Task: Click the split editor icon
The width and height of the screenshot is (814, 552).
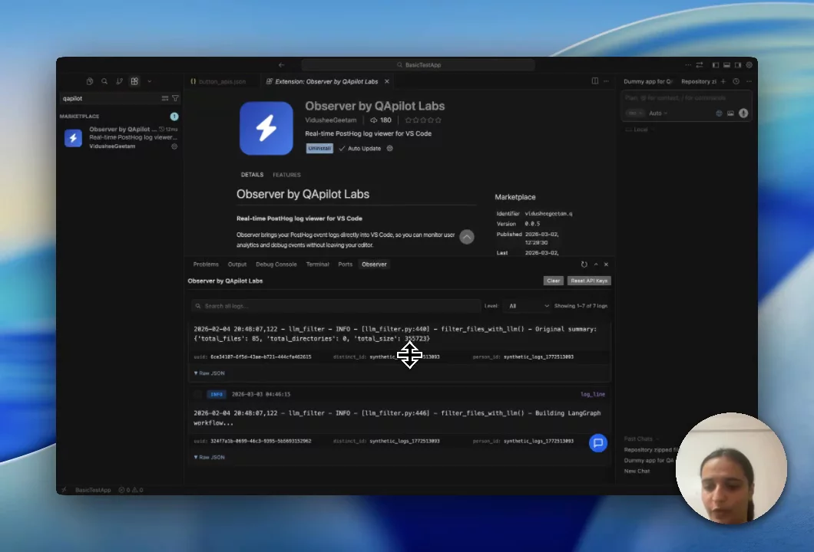Action: [595, 80]
